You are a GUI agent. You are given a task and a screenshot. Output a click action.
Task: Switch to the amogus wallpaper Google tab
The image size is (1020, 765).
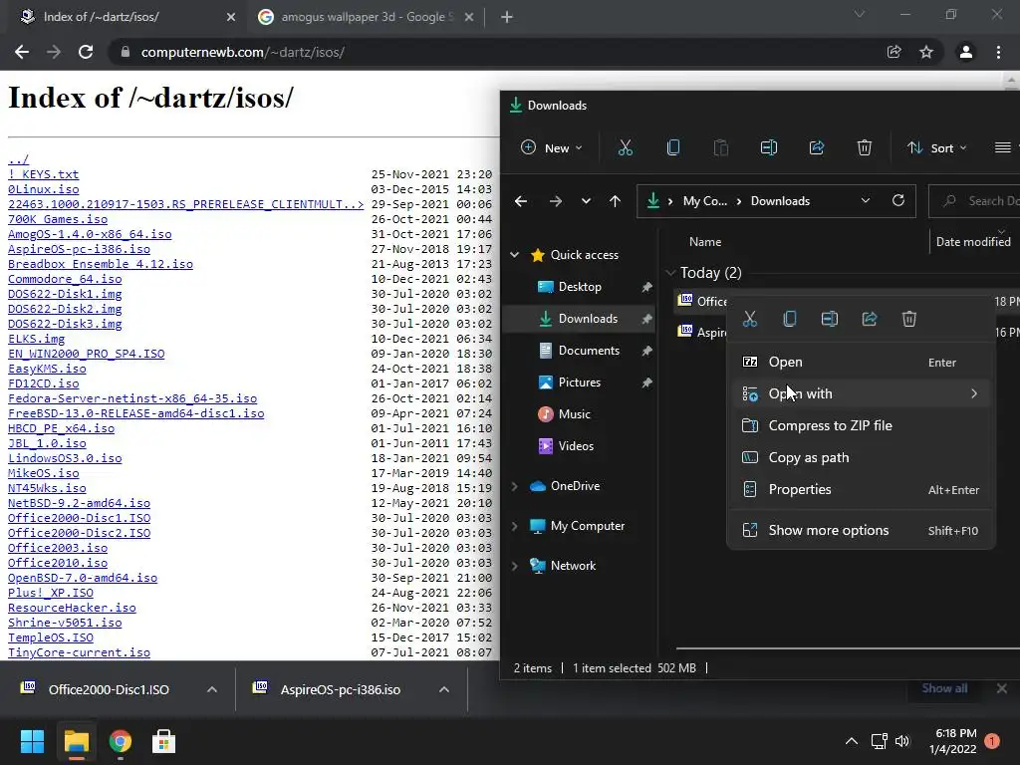[x=365, y=17]
